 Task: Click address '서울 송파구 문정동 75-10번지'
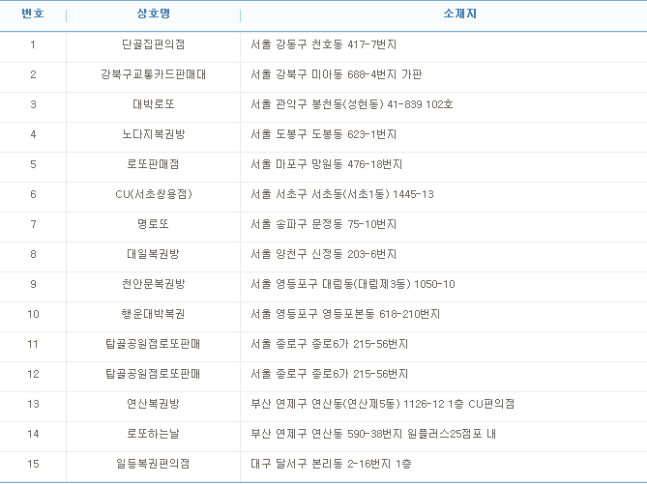click(323, 224)
